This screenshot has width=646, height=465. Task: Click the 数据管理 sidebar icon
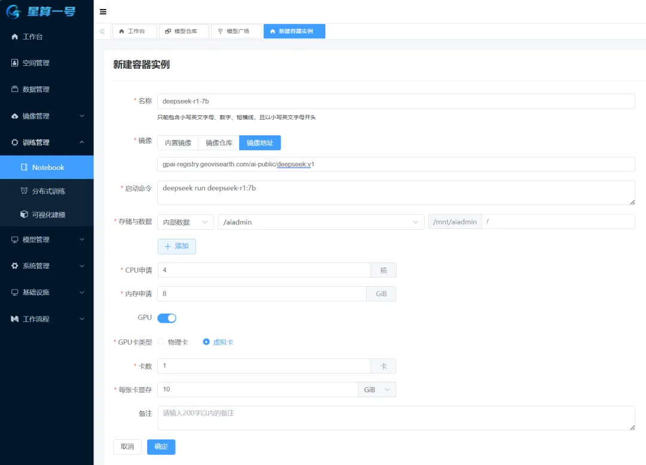tap(15, 89)
